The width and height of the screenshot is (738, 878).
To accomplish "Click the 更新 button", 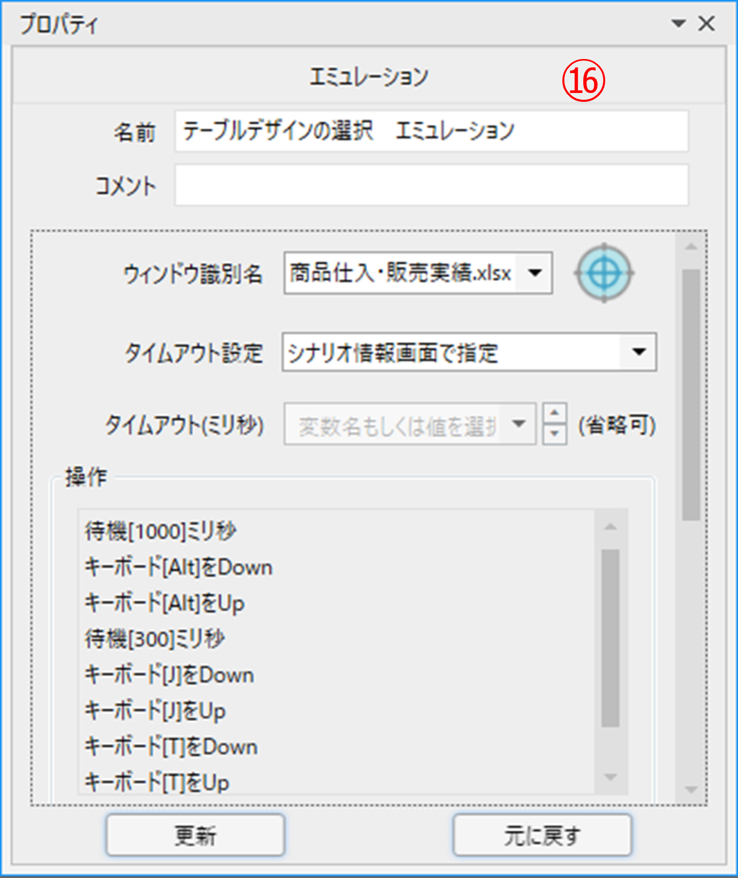I will (195, 835).
